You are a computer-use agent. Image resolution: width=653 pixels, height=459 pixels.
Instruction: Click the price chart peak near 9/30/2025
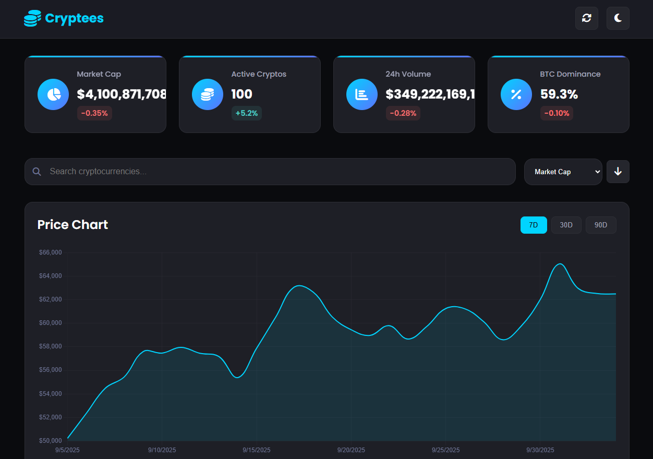(x=560, y=264)
